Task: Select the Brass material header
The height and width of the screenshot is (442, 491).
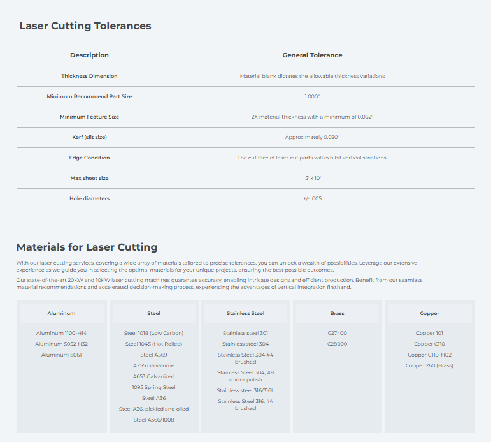Action: pos(338,313)
